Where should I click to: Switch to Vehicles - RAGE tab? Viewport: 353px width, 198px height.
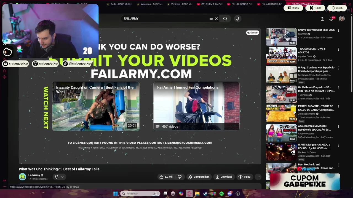(179, 4)
